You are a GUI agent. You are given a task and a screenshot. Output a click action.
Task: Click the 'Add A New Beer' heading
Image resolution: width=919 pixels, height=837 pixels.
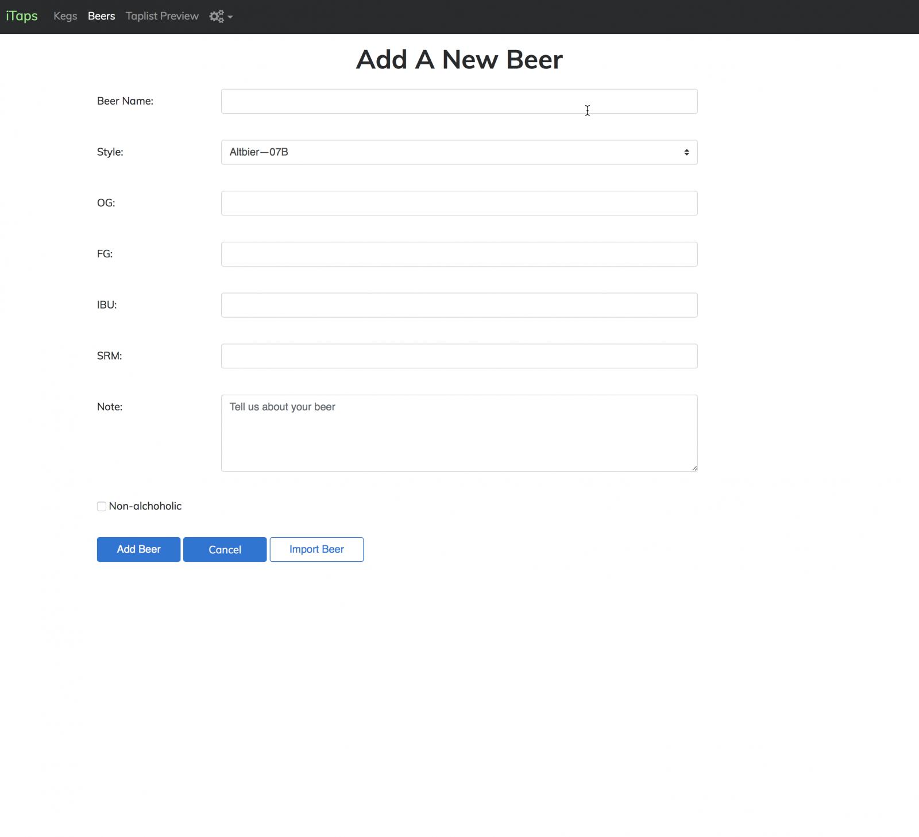click(x=459, y=59)
